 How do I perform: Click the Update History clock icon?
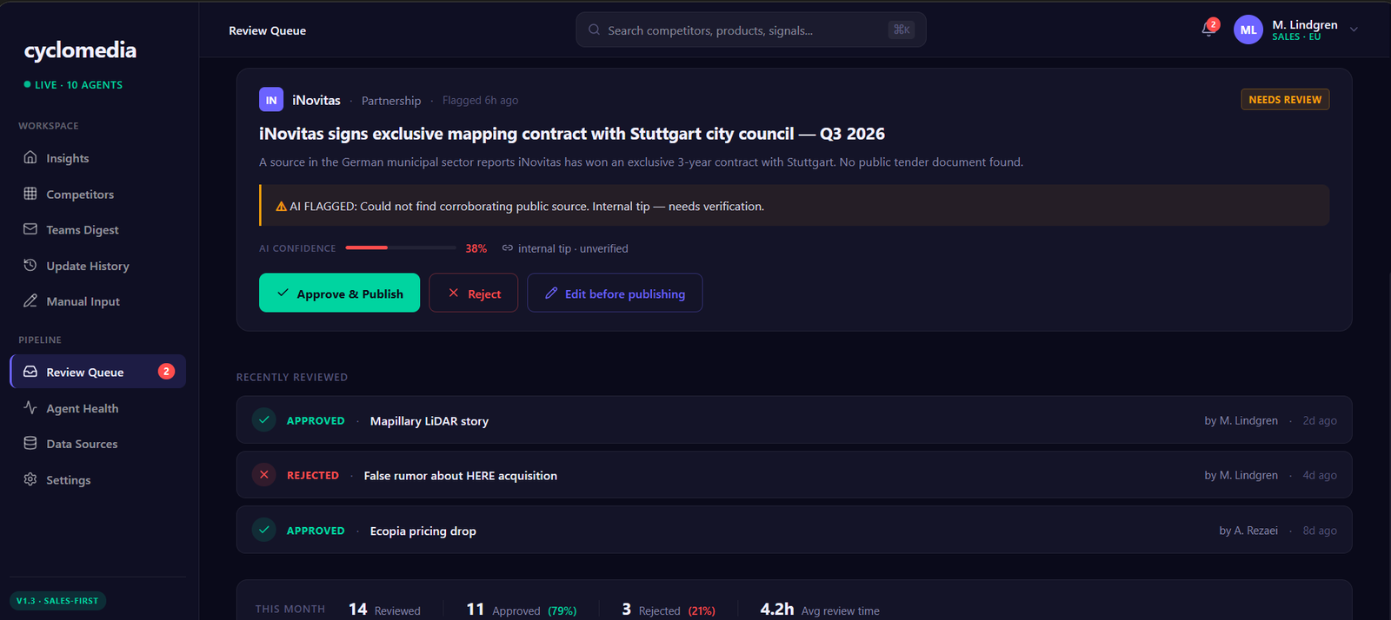pos(30,265)
